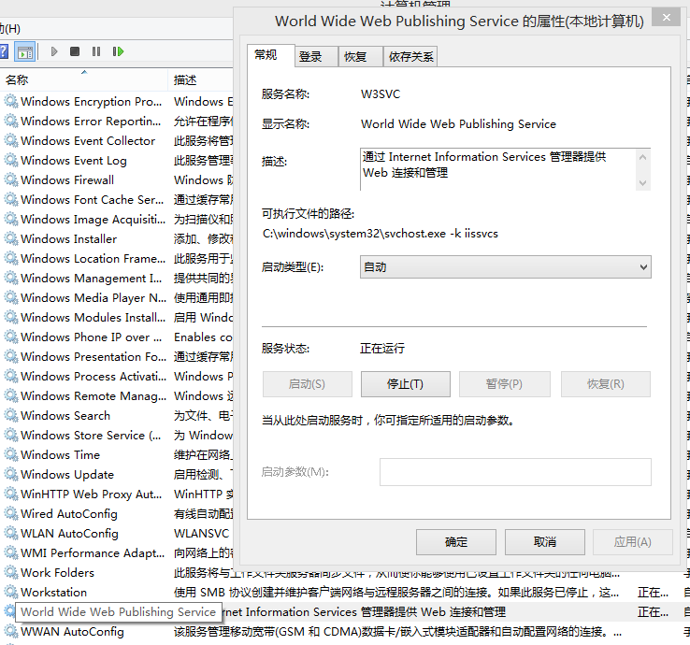Image resolution: width=690 pixels, height=645 pixels.
Task: Switch to the 依存关系 tab
Action: point(410,57)
